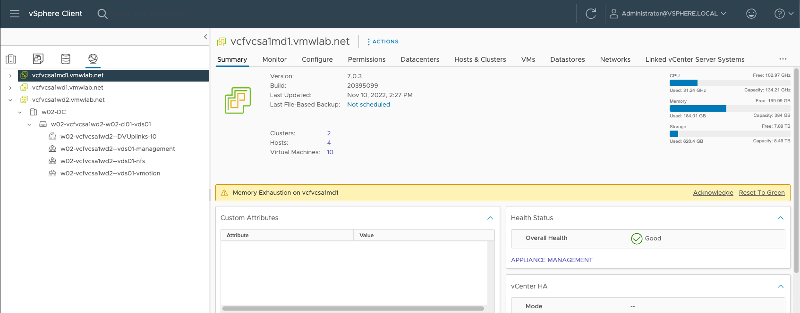Click Reset To Green link

(x=762, y=193)
